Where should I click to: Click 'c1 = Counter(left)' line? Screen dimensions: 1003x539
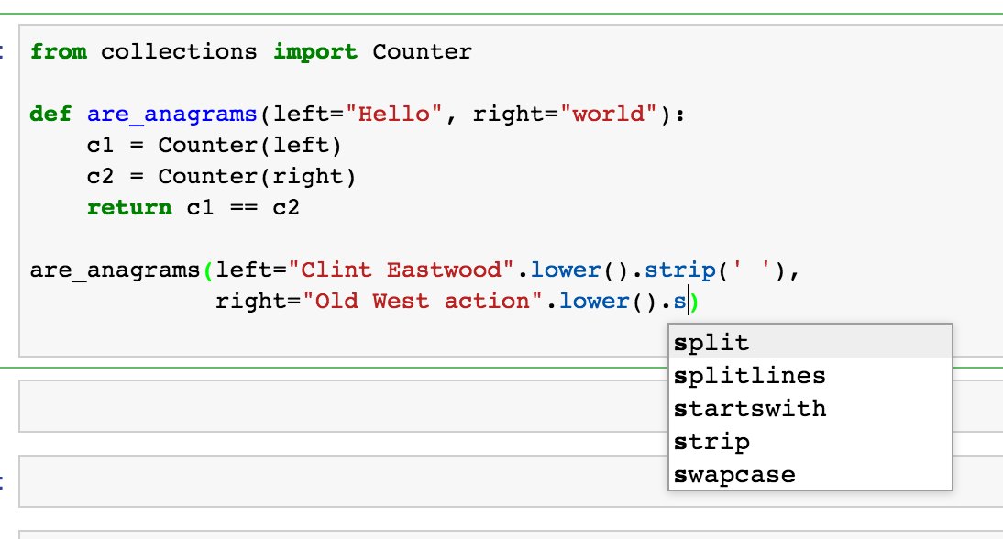215,145
